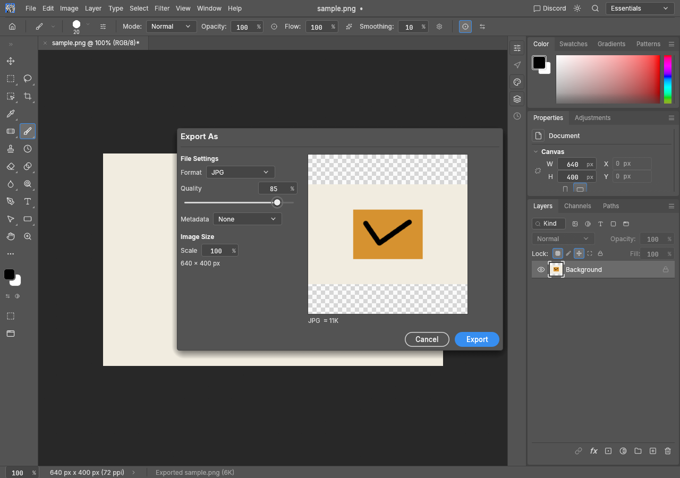Select the Eraser tool
The height and width of the screenshot is (478, 680).
(11, 166)
